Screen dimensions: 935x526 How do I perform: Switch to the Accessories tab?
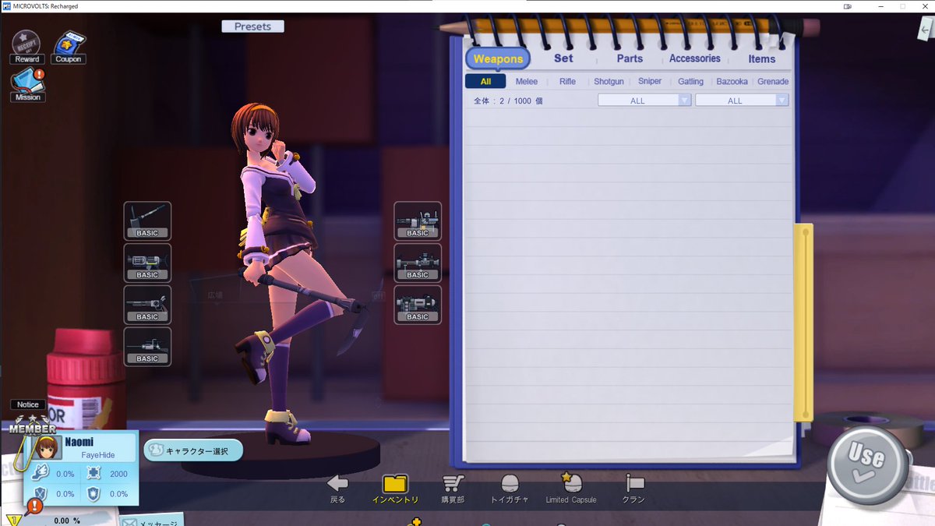694,58
